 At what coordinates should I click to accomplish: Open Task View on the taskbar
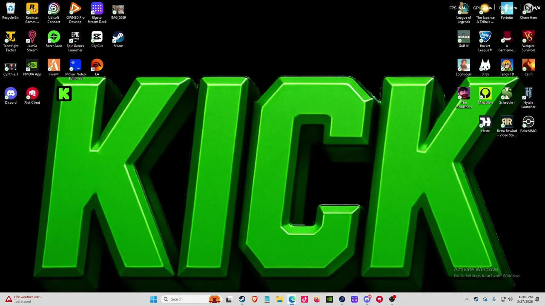[229, 299]
